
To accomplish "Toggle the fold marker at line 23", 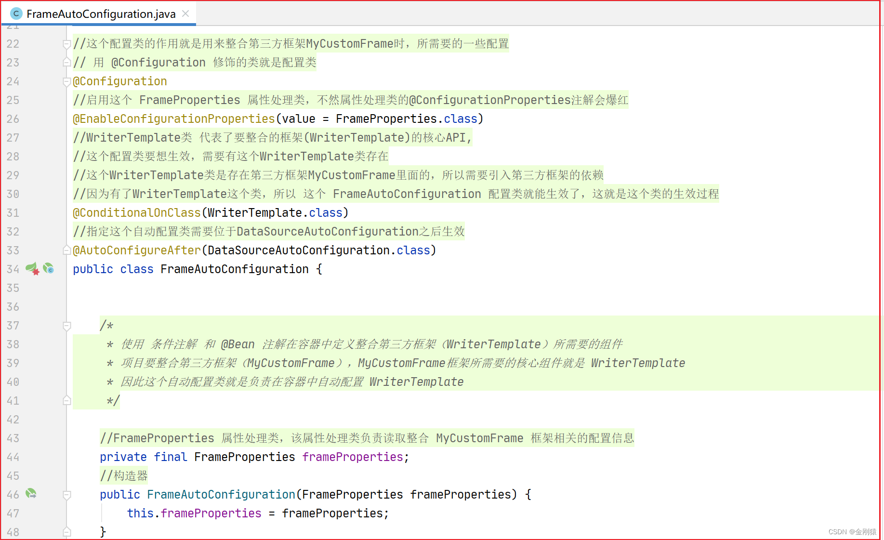I will [x=67, y=63].
